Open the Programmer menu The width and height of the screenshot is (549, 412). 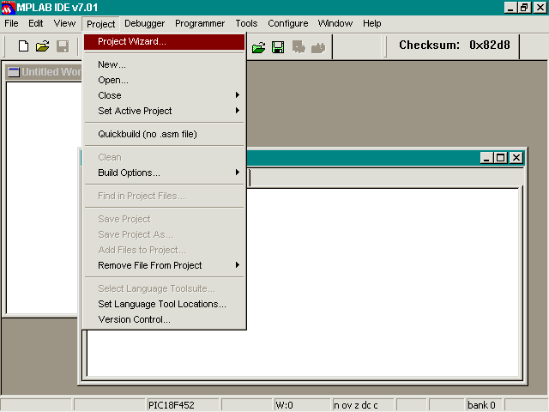click(x=200, y=23)
